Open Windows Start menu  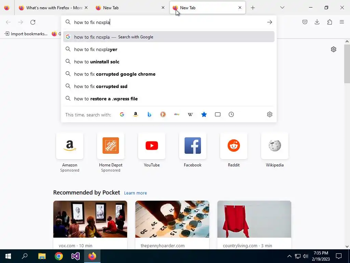point(8,256)
